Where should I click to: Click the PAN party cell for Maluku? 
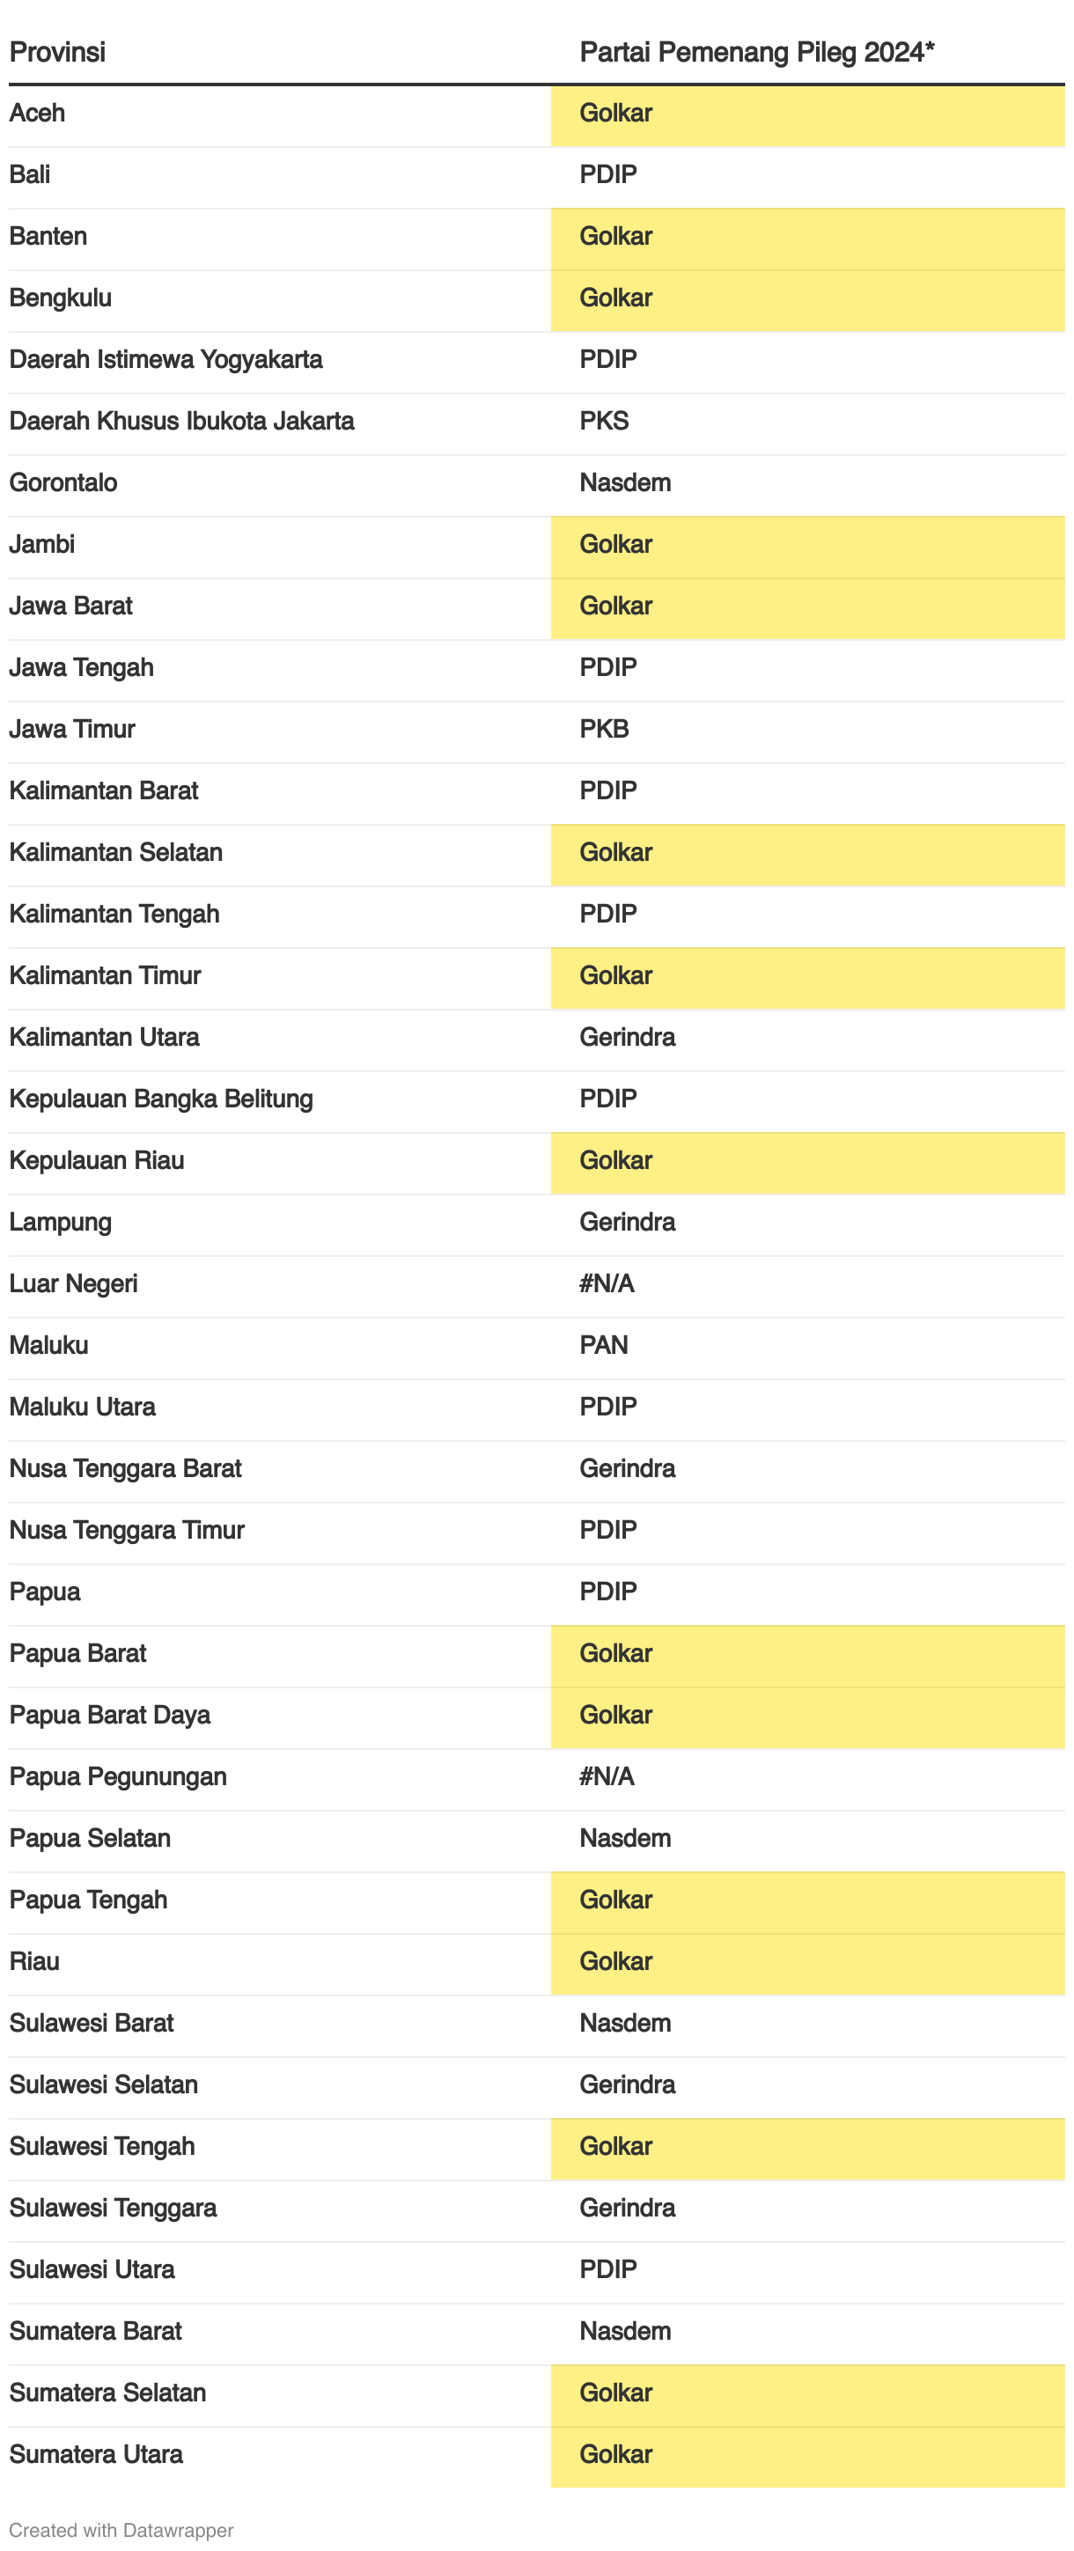click(x=603, y=1346)
